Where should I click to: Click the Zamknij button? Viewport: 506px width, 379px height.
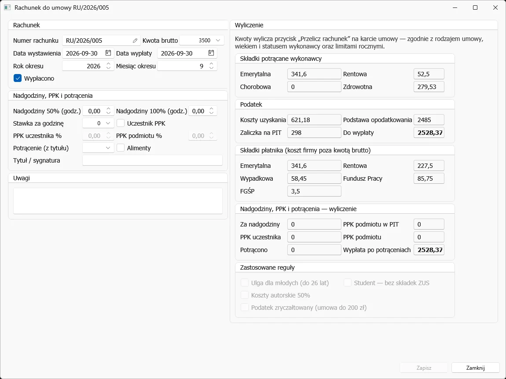(475, 368)
